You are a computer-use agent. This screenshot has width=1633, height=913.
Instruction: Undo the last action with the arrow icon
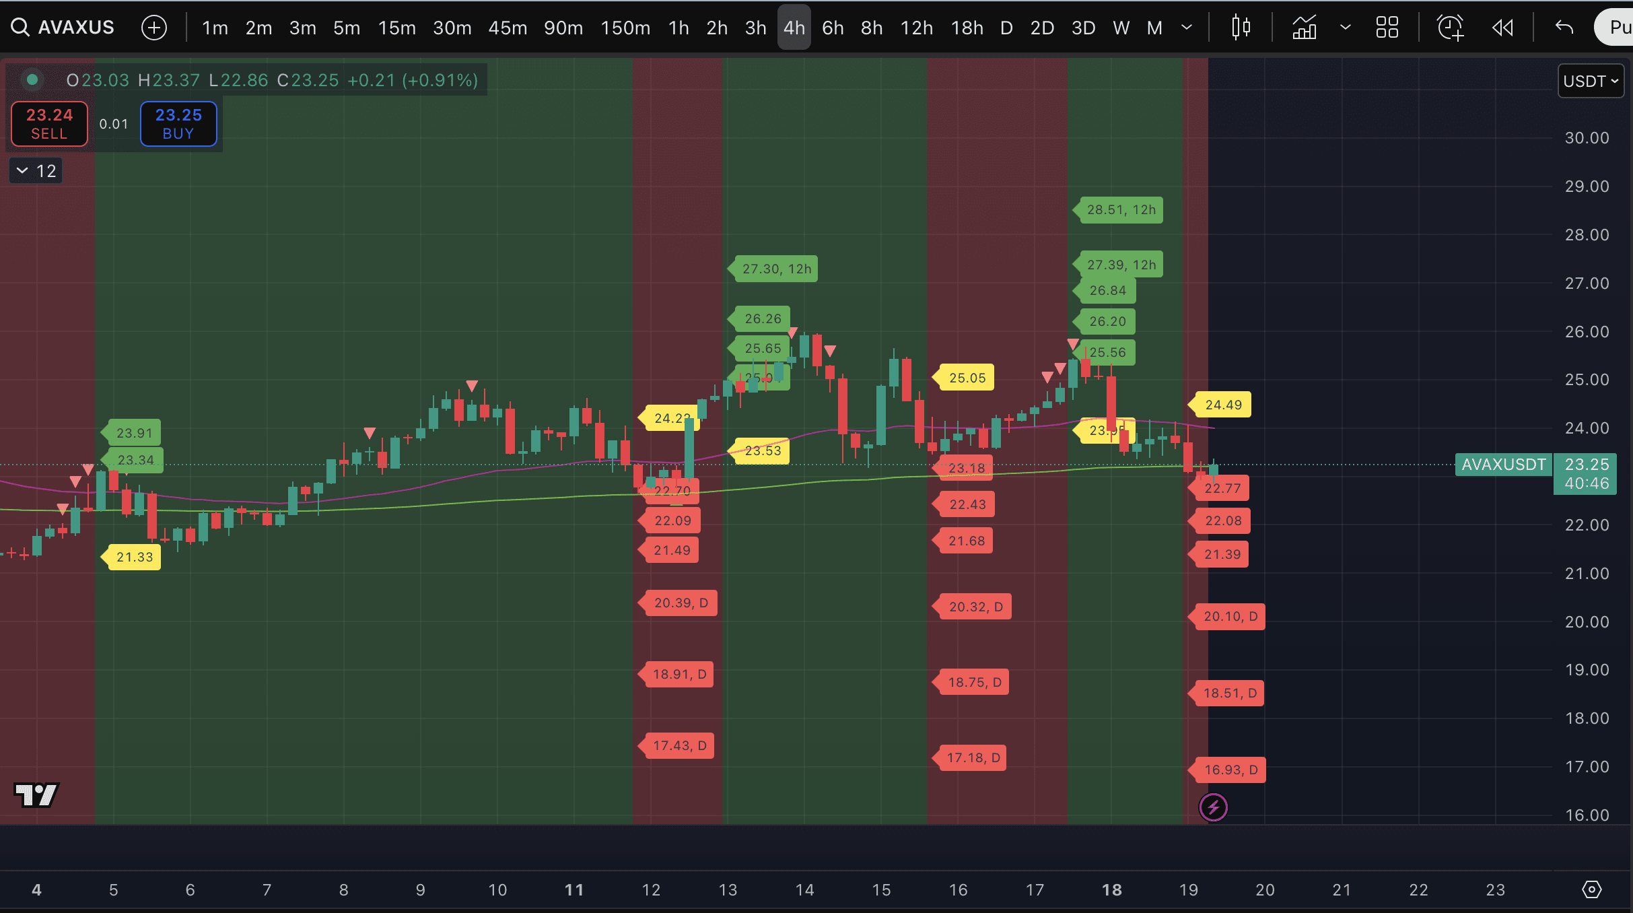point(1564,28)
